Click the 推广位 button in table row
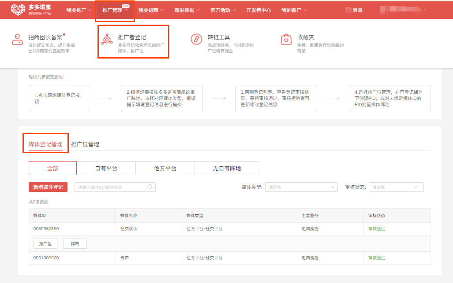Screen dimensions: 453x283 point(45,243)
